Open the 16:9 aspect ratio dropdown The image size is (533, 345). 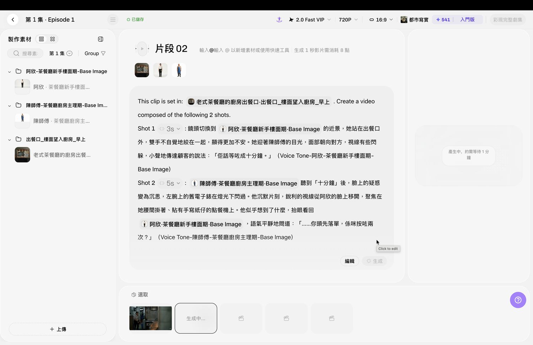(x=381, y=20)
